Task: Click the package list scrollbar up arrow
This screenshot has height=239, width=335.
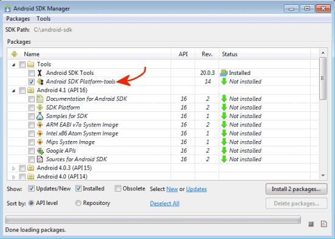Action: [323, 53]
